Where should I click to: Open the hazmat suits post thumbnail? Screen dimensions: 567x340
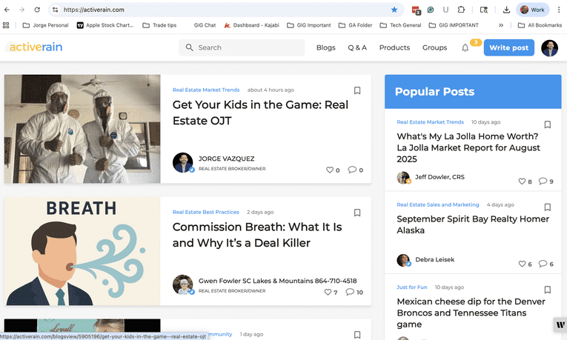[x=82, y=129]
